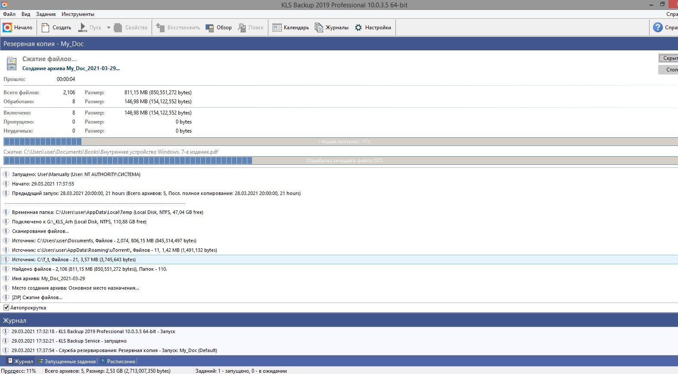
Task: Open the Календарь calendar view
Action: [x=277, y=28]
